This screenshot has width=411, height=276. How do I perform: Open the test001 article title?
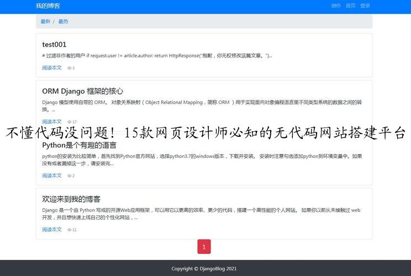click(54, 45)
